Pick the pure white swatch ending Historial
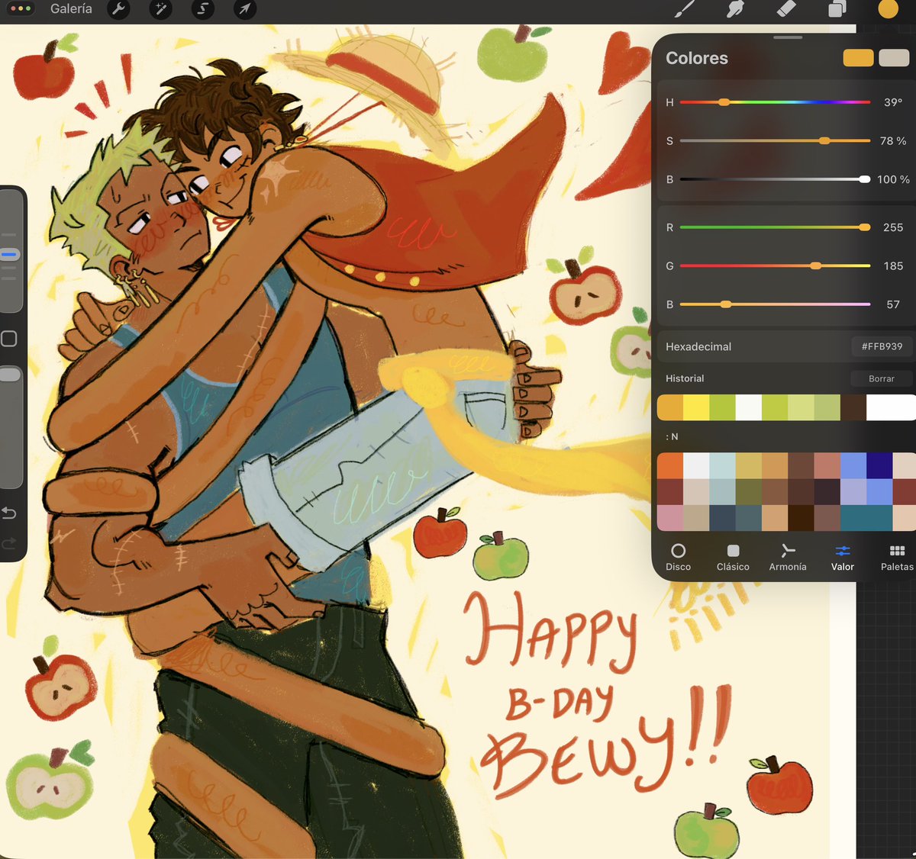The height and width of the screenshot is (859, 916). (x=891, y=407)
